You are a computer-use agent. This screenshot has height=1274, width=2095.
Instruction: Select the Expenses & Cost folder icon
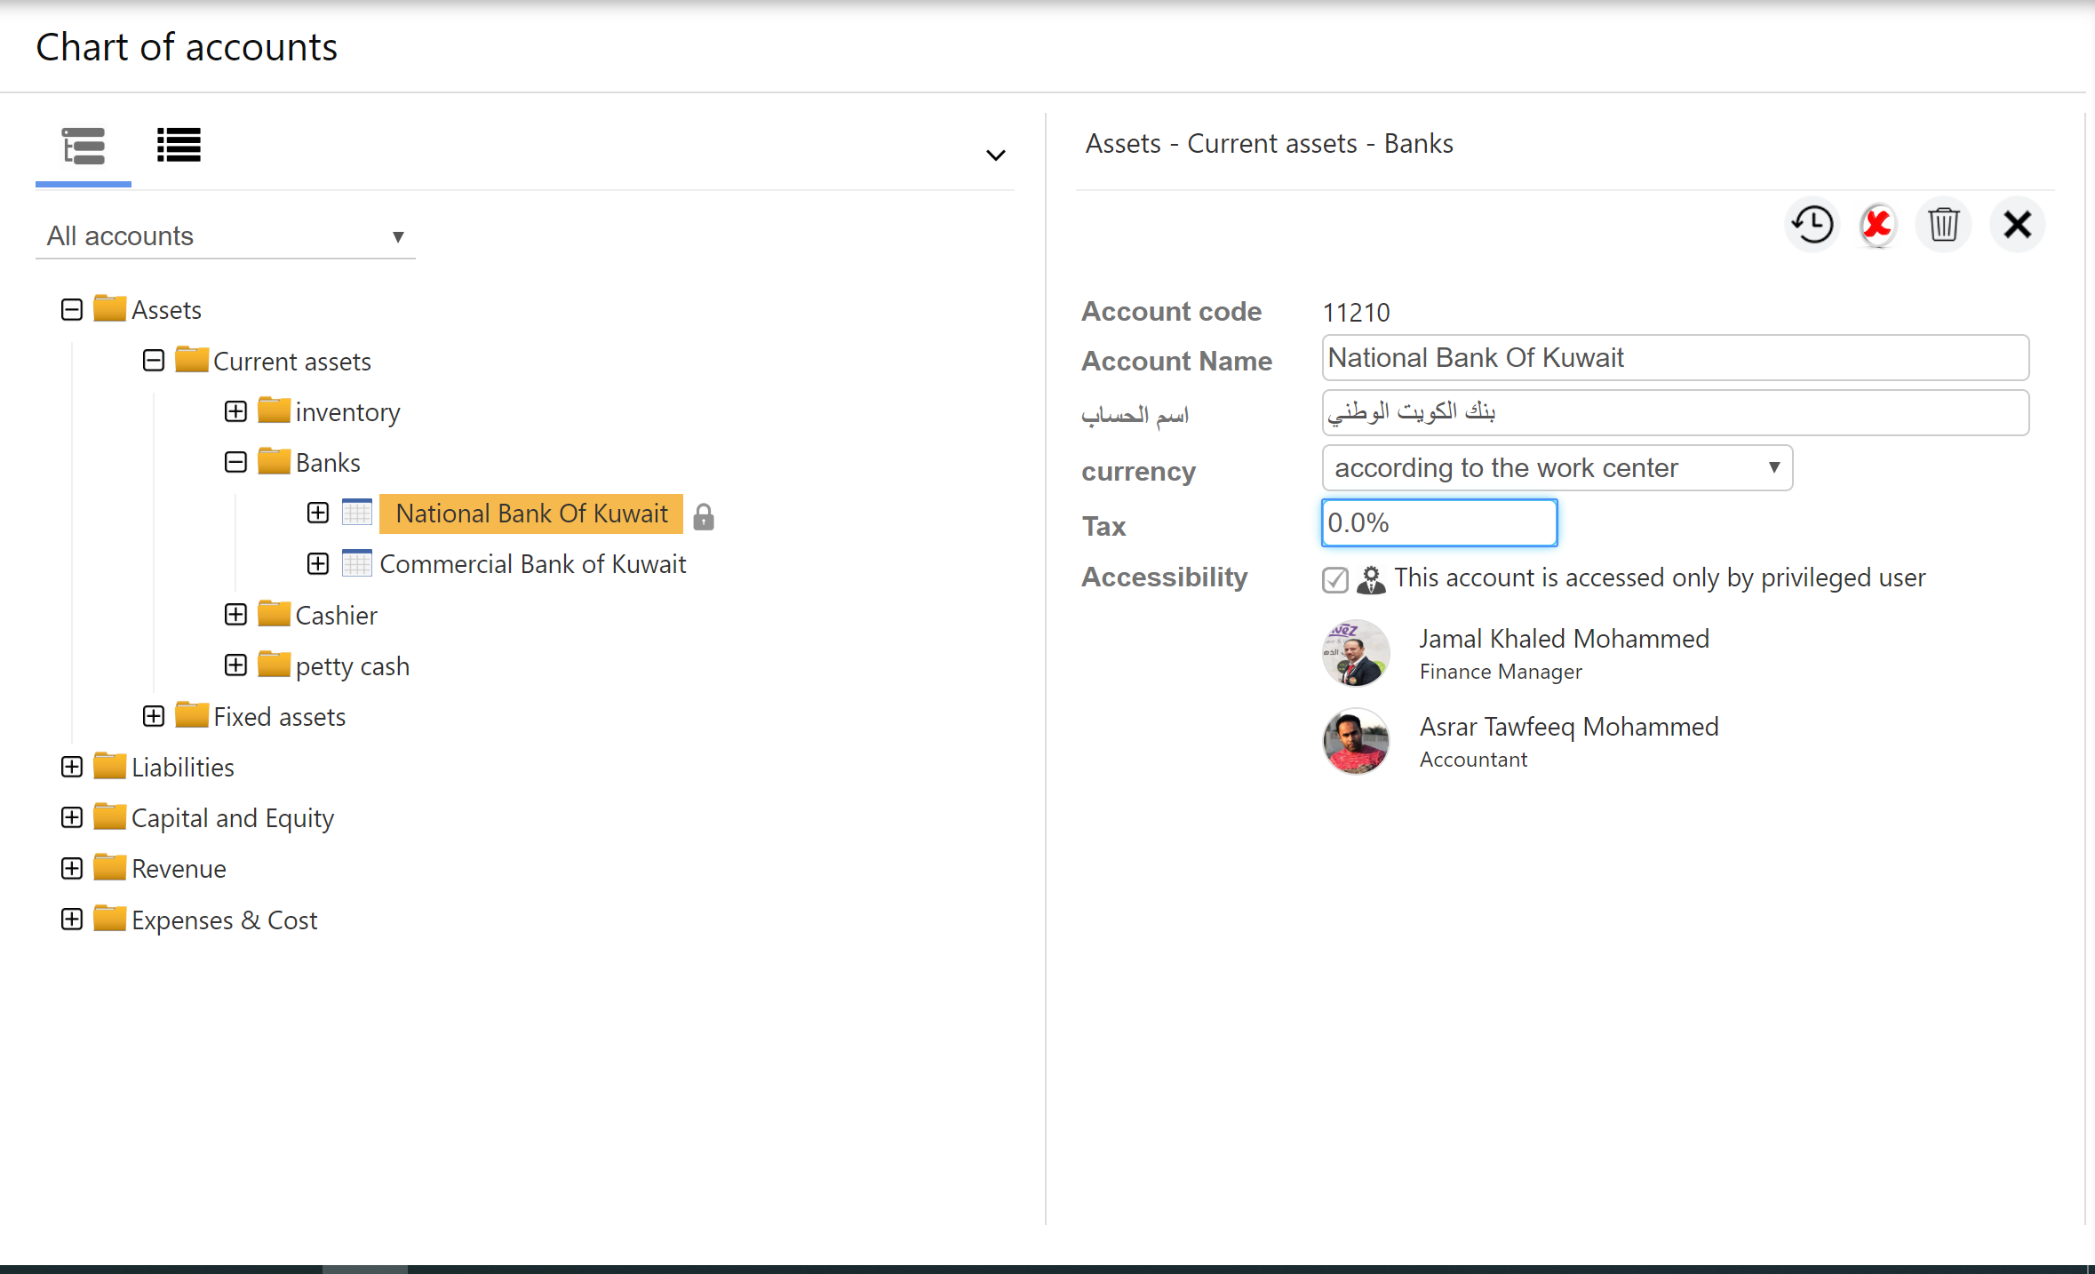(109, 919)
